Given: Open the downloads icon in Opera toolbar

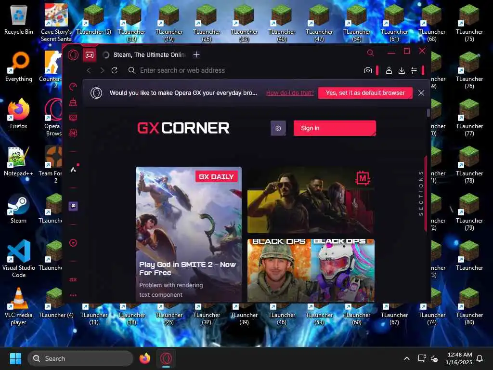Looking at the screenshot, I should pyautogui.click(x=402, y=70).
